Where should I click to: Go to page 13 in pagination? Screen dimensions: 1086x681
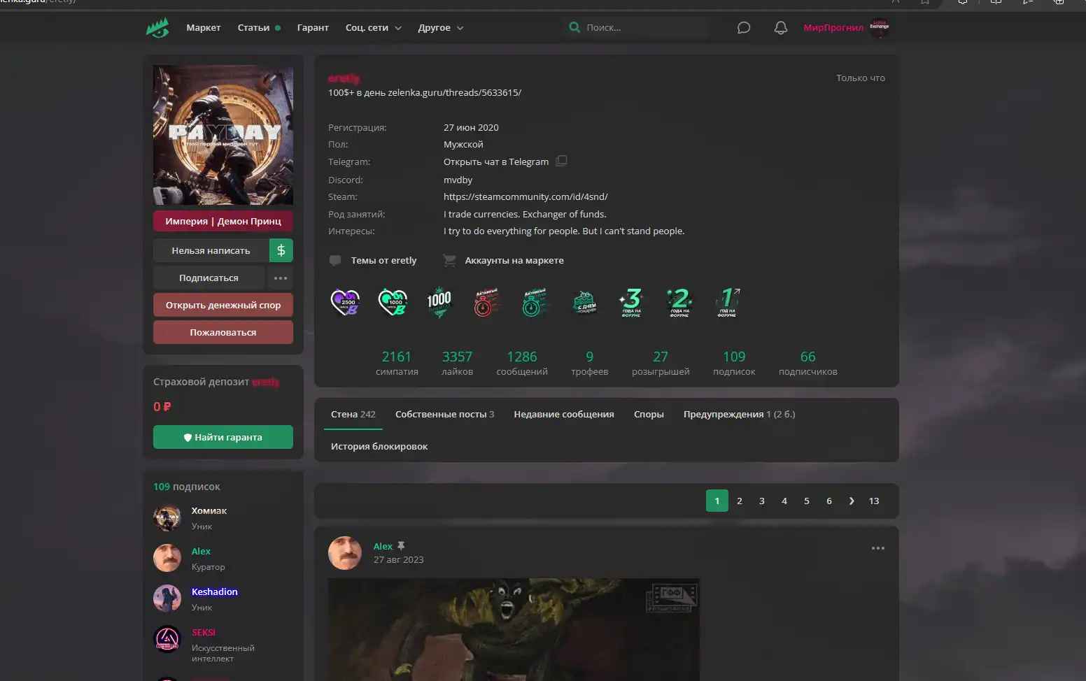[x=874, y=501]
